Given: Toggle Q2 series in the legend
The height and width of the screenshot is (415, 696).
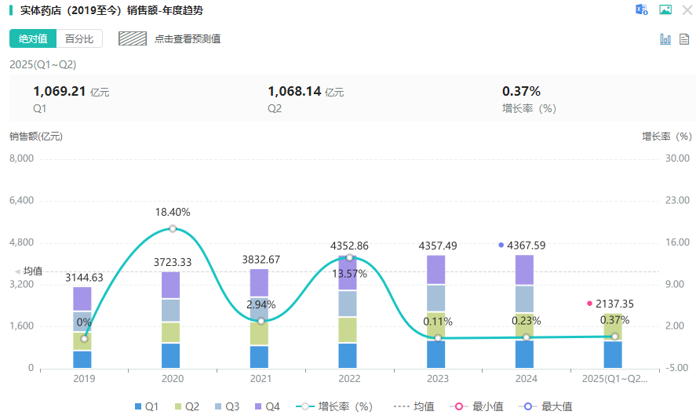Looking at the screenshot, I should [x=185, y=406].
